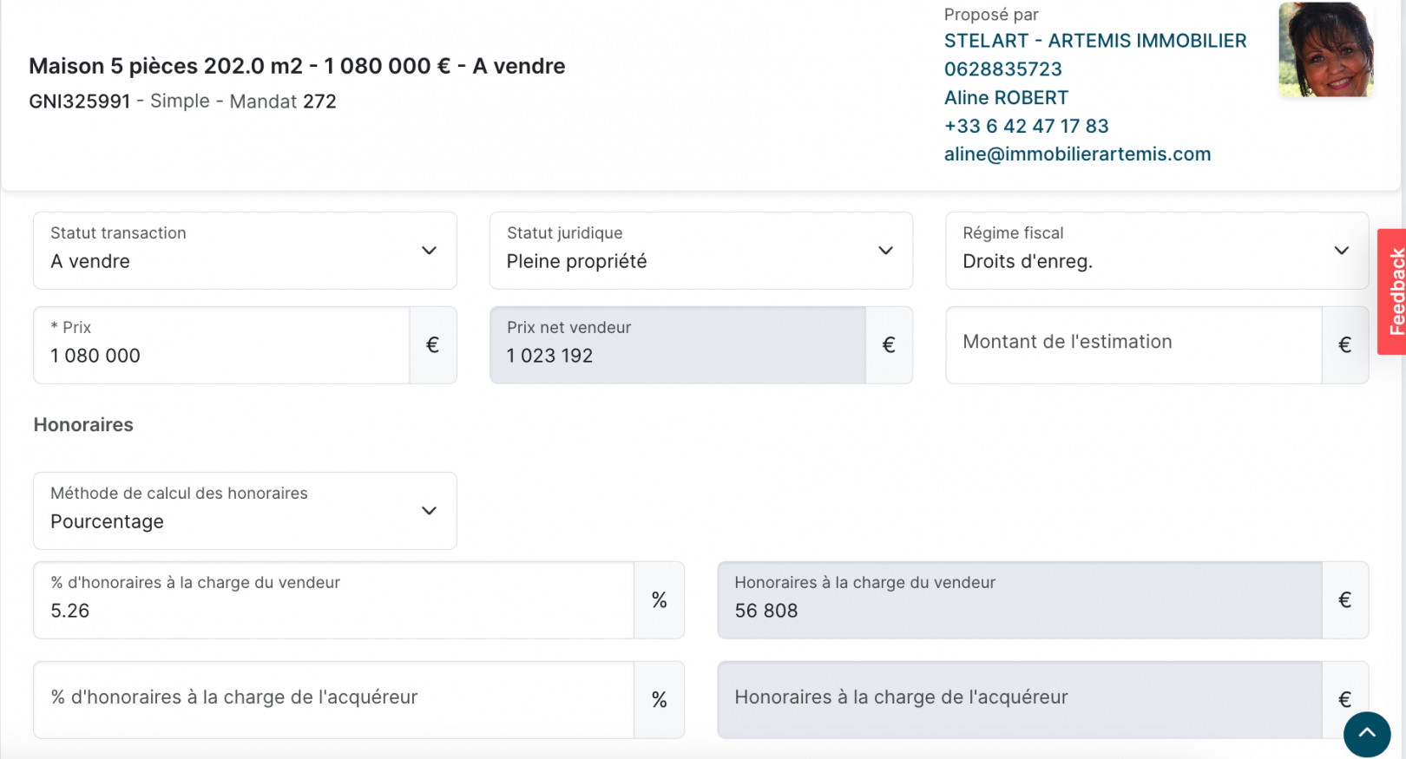The height and width of the screenshot is (759, 1406).
Task: Click the euro symbol beside Honoraires vendeur amount
Action: coord(1344,600)
